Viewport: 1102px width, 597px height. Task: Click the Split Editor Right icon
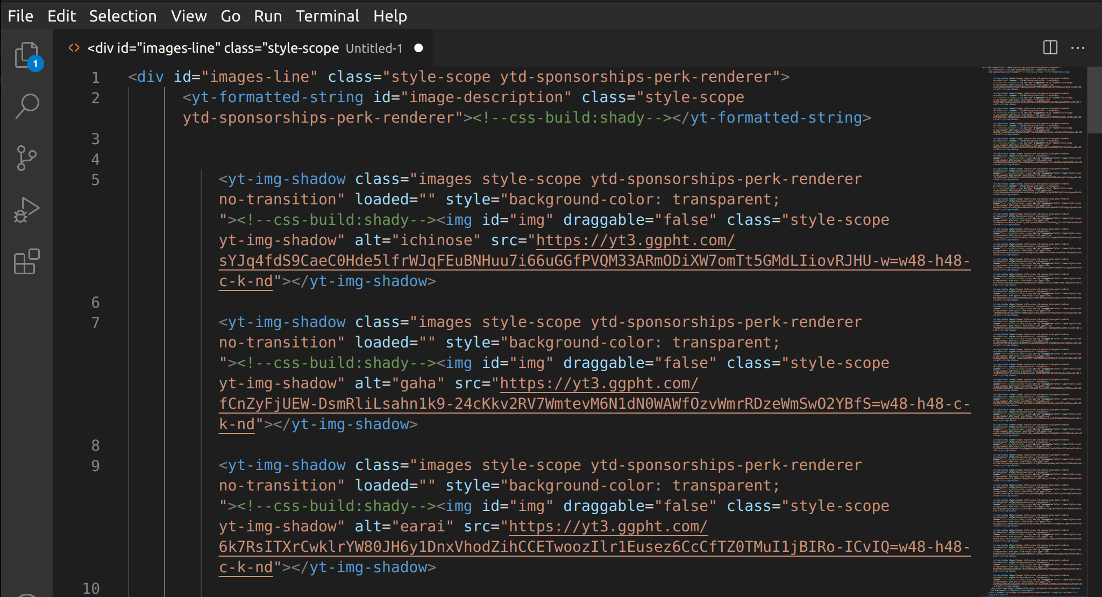point(1050,48)
